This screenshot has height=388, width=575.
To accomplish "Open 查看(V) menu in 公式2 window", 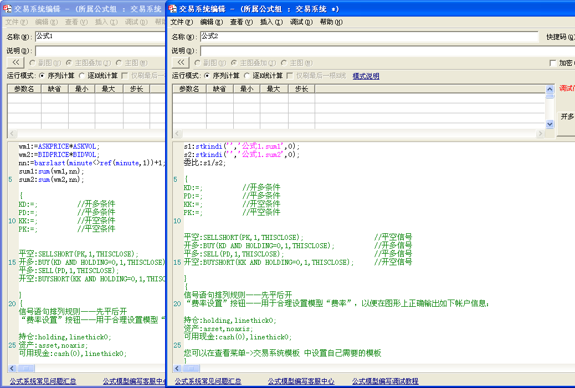I will click(242, 22).
